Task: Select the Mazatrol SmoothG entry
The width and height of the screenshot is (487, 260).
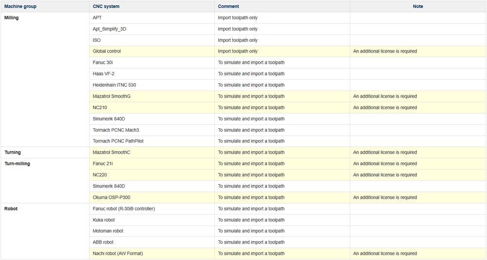Action: point(112,96)
